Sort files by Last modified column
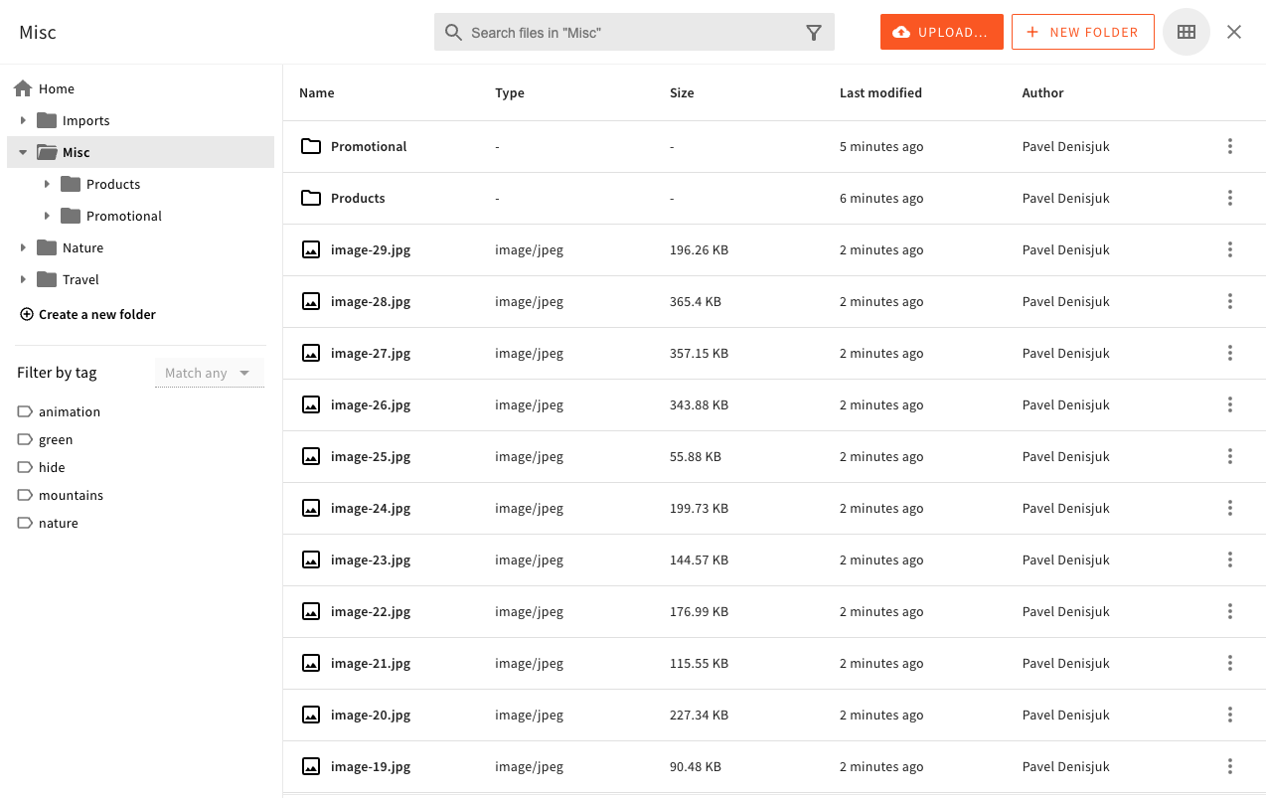 (880, 92)
